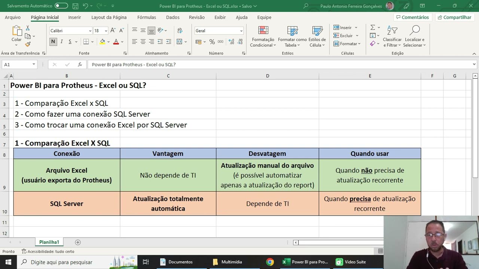Open Documentos from the taskbar
Screen dimensions: 479x269
[x=176, y=262]
